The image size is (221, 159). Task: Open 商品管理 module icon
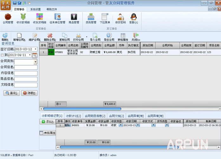point(74,18)
